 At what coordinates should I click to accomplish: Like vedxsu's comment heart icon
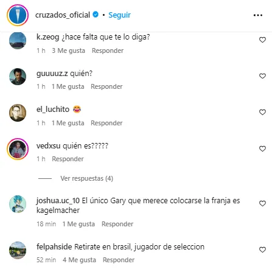262,148
